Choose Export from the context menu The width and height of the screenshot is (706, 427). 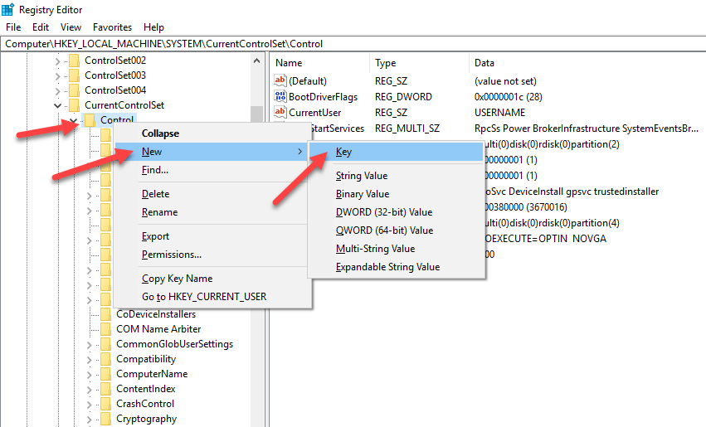[155, 236]
